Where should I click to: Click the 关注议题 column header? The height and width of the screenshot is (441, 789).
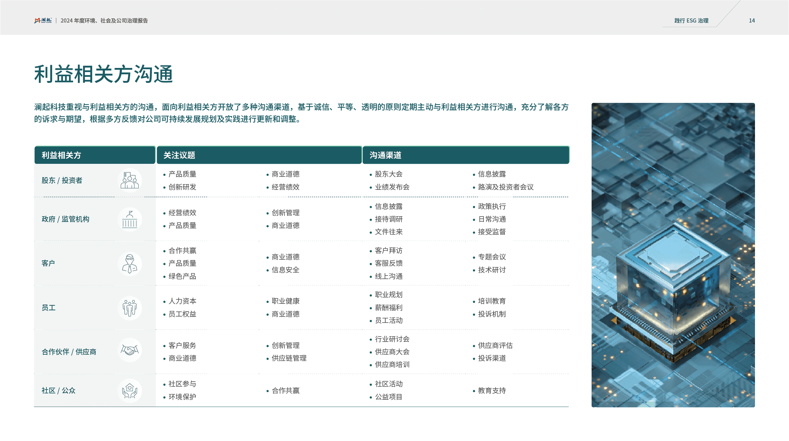pyautogui.click(x=179, y=155)
